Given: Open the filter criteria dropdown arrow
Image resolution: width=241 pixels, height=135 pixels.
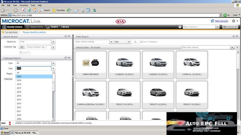Looking at the screenshot, I should [232, 47].
